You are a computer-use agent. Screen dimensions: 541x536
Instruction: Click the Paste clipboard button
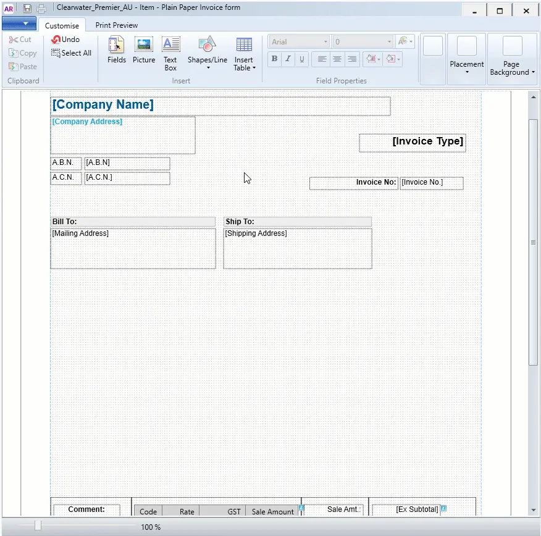[x=22, y=67]
